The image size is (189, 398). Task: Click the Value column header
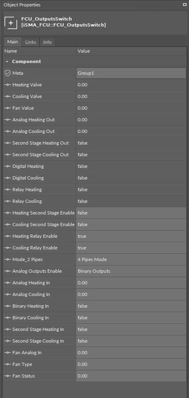(131, 51)
